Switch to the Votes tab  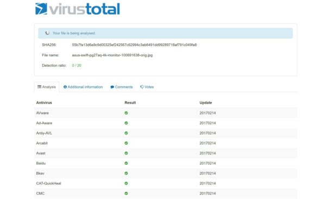[147, 87]
